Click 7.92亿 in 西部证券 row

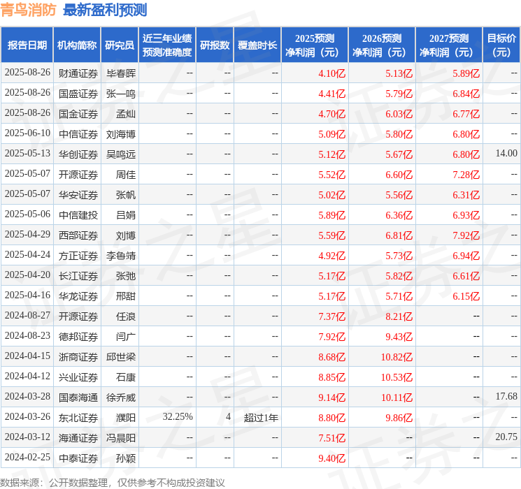(x=466, y=235)
